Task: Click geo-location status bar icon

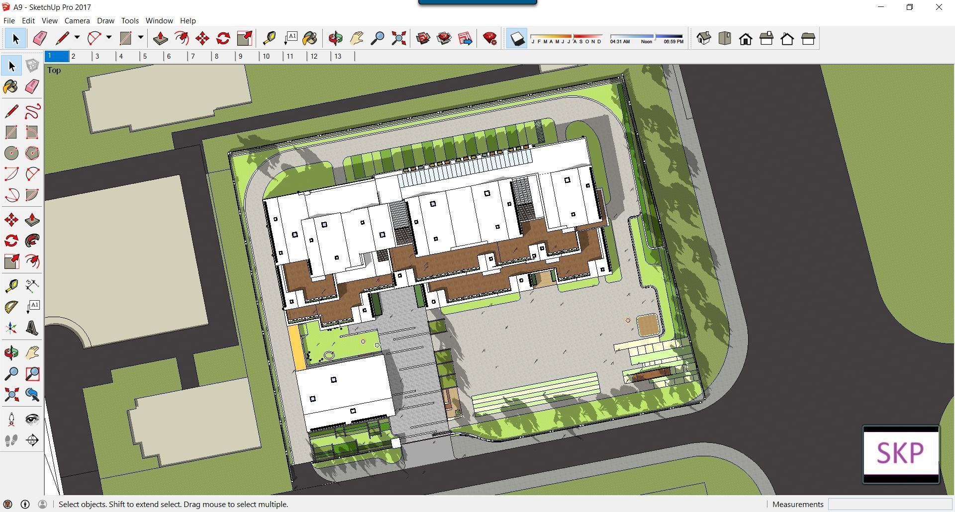Action: click(8, 504)
